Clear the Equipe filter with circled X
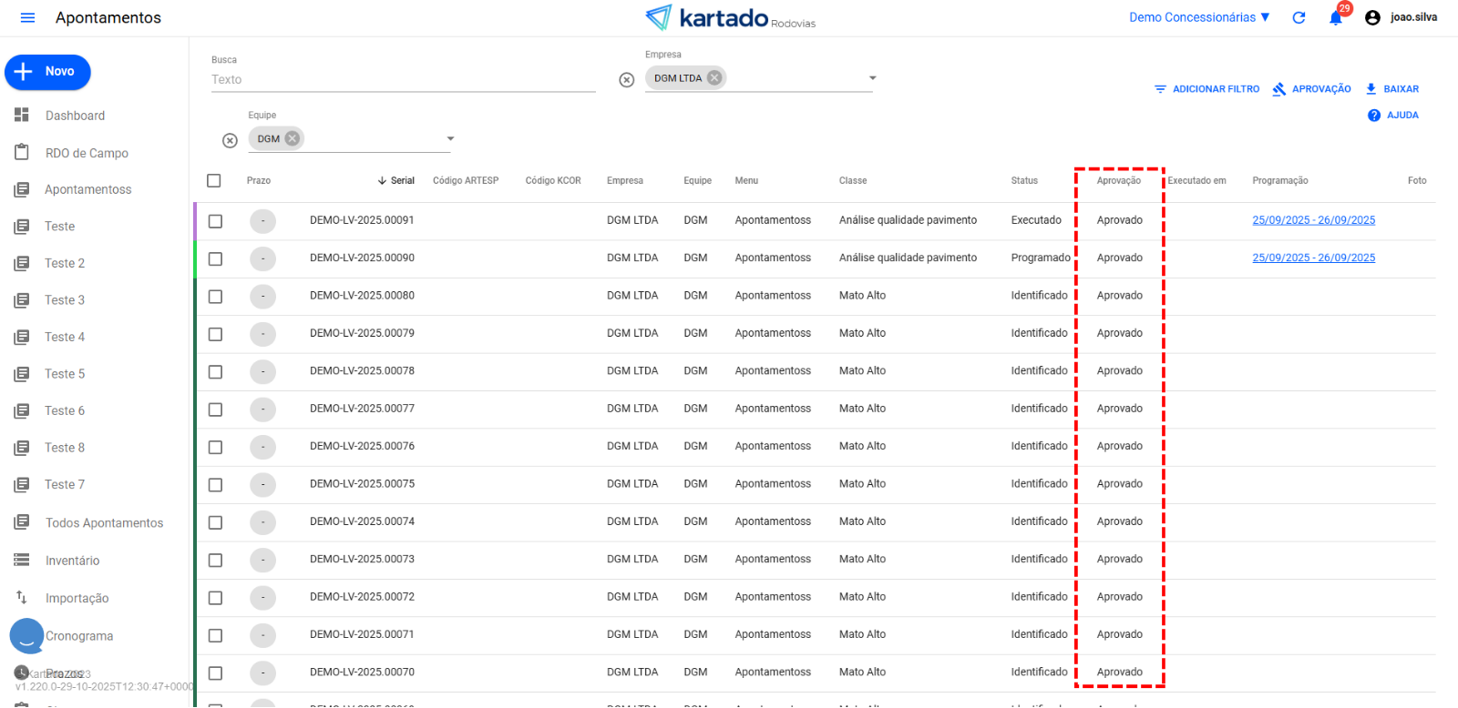This screenshot has height=708, width=1458. coord(230,140)
